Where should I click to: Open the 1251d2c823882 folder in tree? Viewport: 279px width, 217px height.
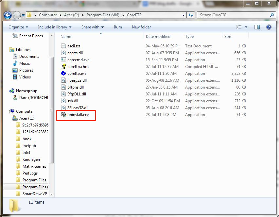pos(35,132)
